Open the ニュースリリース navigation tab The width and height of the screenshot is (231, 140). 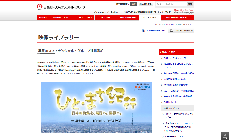pyautogui.click(x=83, y=17)
